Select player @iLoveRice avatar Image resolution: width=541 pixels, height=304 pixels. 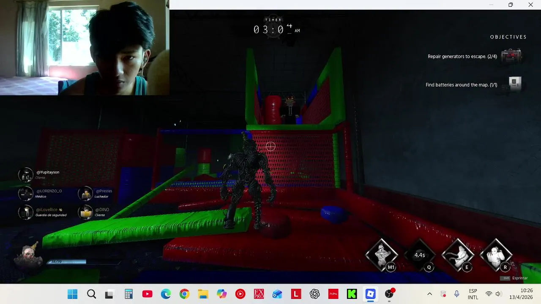pyautogui.click(x=26, y=212)
